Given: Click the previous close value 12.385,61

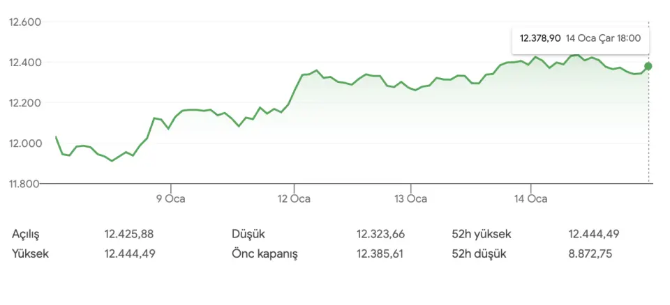Looking at the screenshot, I should (380, 253).
